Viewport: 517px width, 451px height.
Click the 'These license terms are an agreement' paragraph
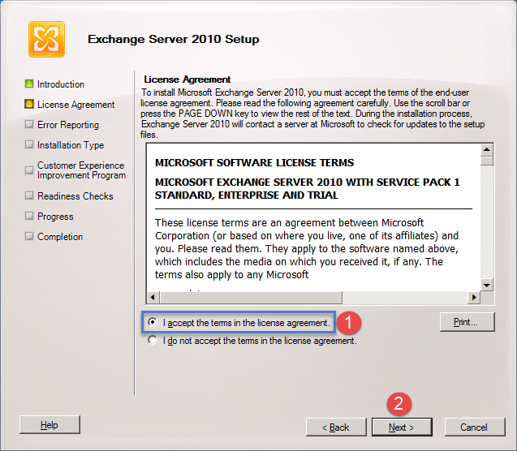click(307, 249)
